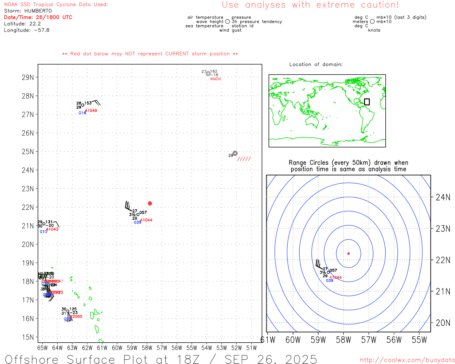Click the 'Storm: HUMBERTO' text

coord(28,11)
